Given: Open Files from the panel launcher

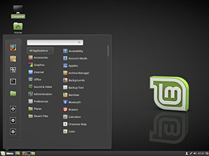Looking at the screenshot, I should tap(33, 154).
